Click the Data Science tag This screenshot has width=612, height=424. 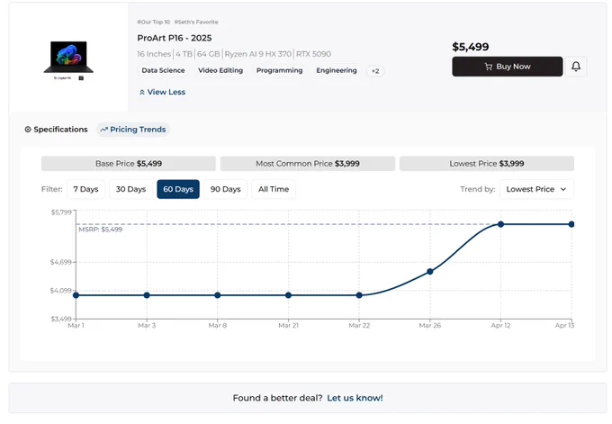pyautogui.click(x=163, y=70)
